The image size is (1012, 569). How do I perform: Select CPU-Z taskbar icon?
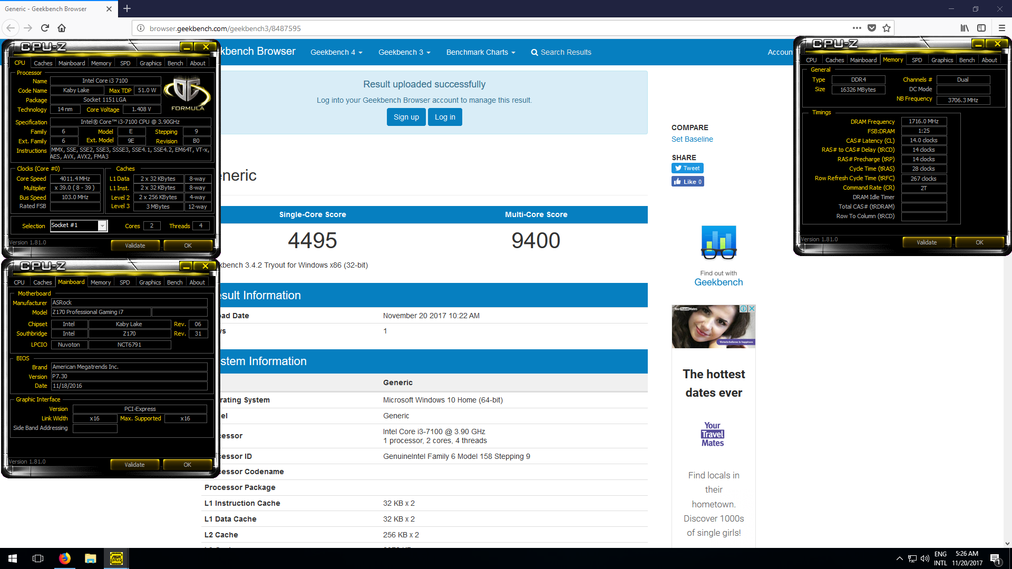click(x=116, y=558)
